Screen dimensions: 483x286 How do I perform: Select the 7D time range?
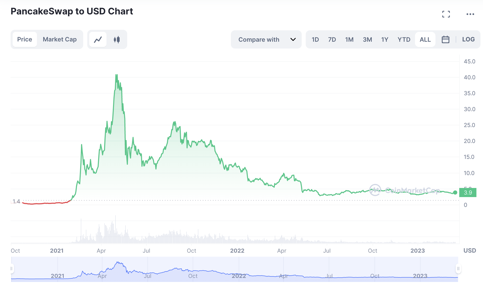tap(332, 39)
